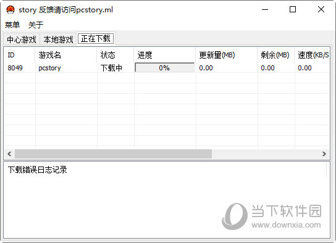Maximize the story window
Image resolution: width=336 pixels, height=243 pixels.
pos(293,9)
